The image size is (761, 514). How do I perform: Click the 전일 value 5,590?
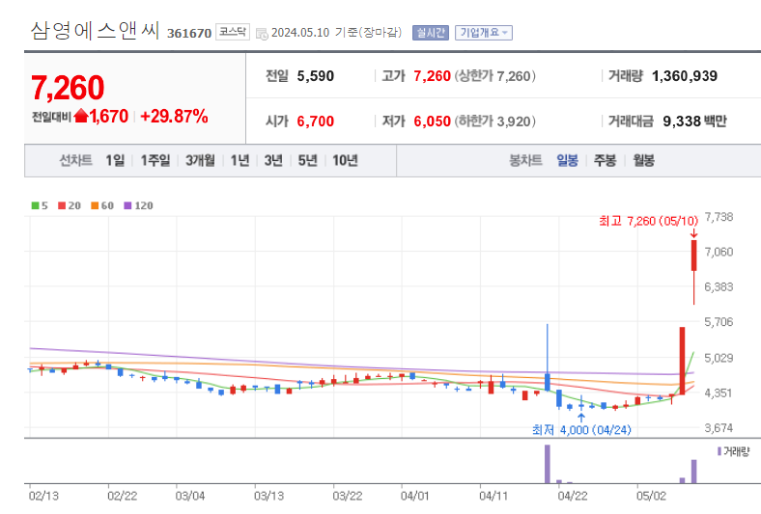[x=316, y=76]
